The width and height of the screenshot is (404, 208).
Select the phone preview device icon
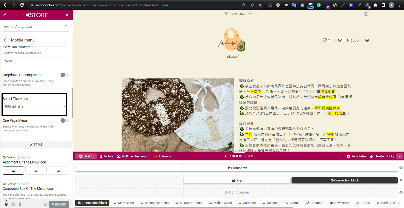[20, 204]
